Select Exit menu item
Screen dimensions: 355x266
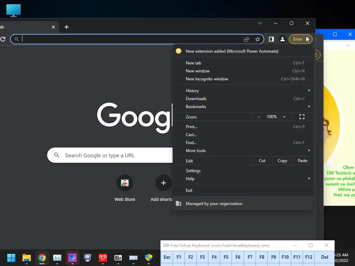click(x=243, y=190)
